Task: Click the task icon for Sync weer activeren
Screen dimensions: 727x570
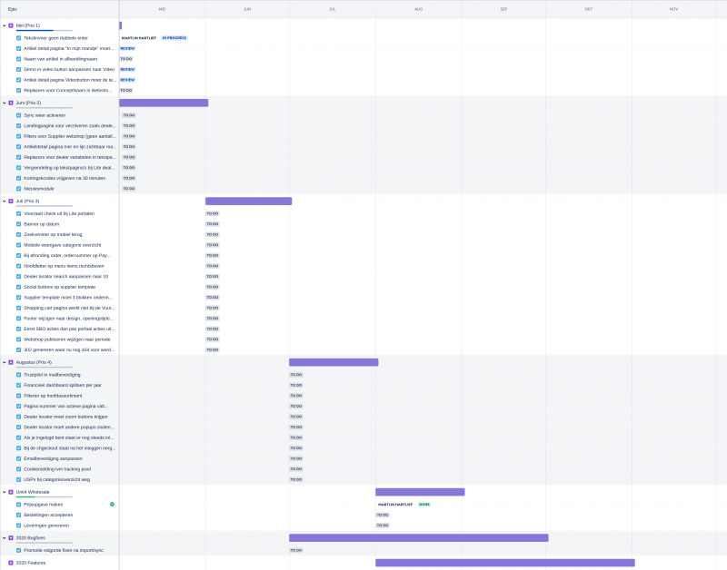Action: (18, 115)
